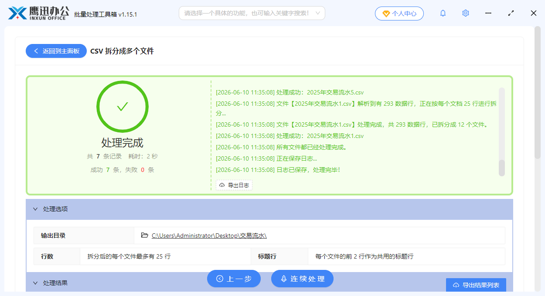This screenshot has width=545, height=296.
Task: Collapse the 处理选项 section
Action: click(36, 209)
